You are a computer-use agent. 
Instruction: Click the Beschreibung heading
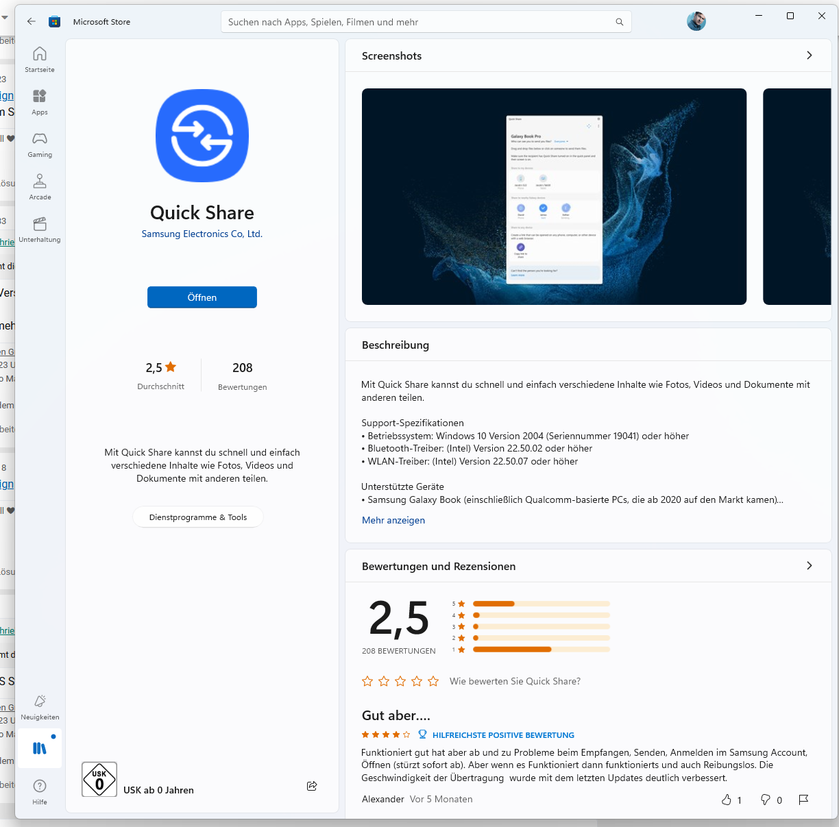[396, 345]
